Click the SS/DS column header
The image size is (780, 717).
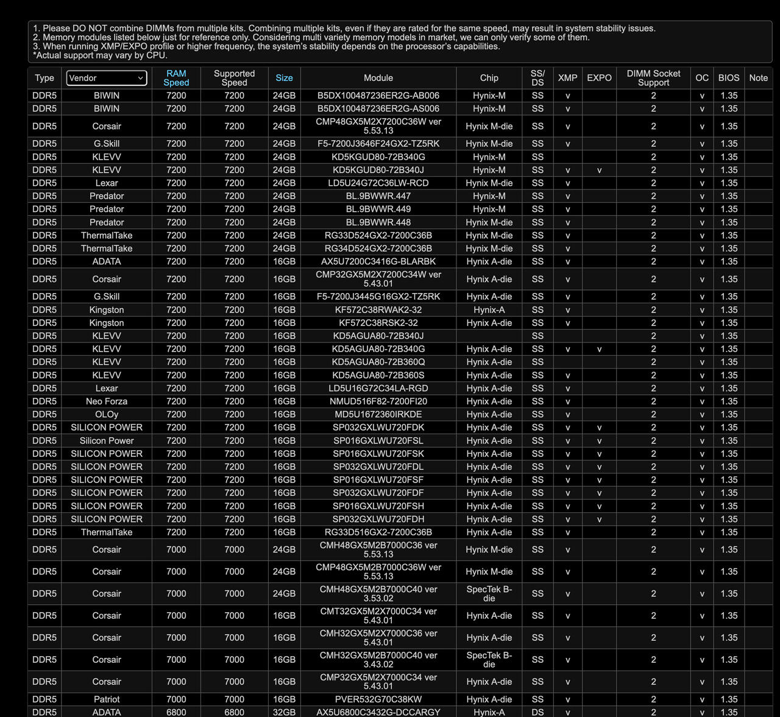tap(537, 78)
